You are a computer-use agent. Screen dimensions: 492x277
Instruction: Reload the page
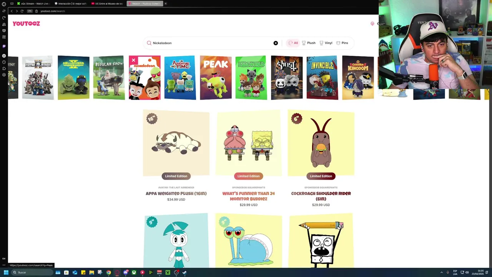[x=22, y=11]
